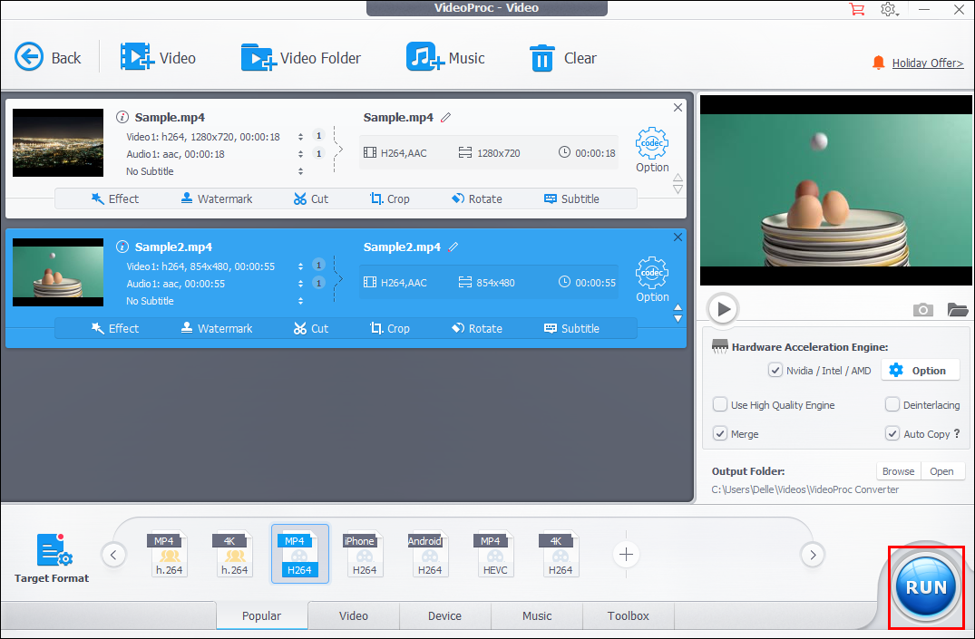The width and height of the screenshot is (975, 639).
Task: Show info for source Sample2.mp4
Action: tap(122, 247)
